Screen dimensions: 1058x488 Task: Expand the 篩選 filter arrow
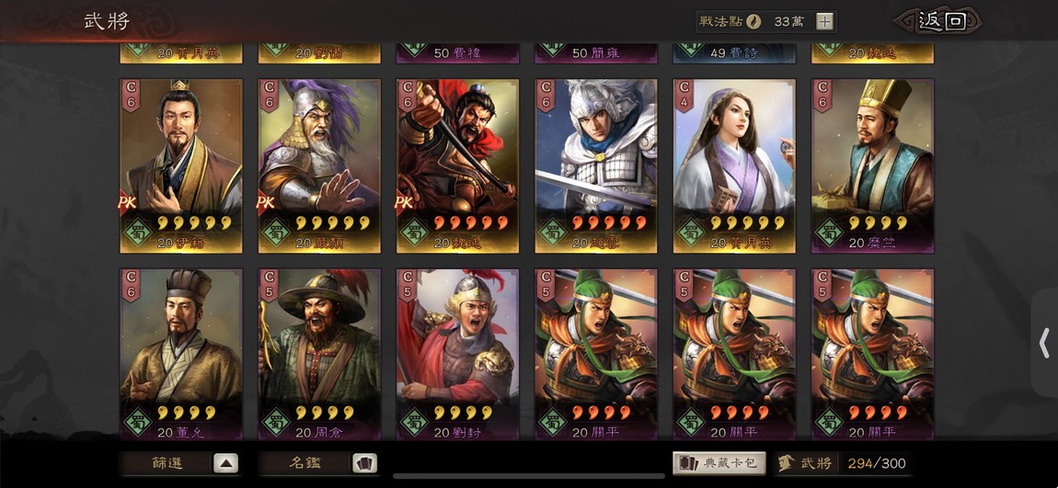226,463
